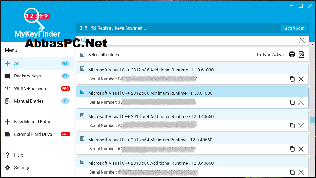Screen dimensions: 316x178
Task: Click Restart Scan button
Action: pos(294,28)
